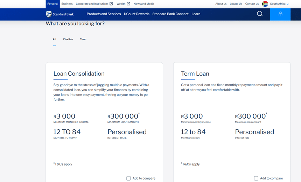This screenshot has height=182, width=301.
Task: Click 'What are you looking for?' heading
Action: [75, 23]
